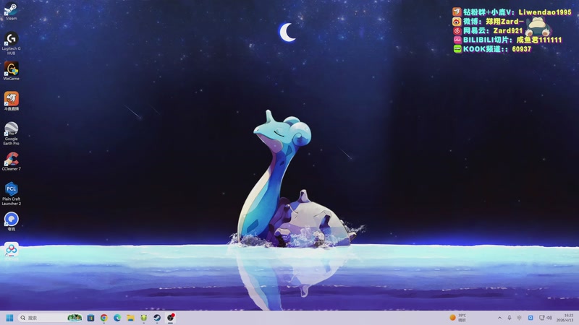Open the weather widget showing 39°C
579x325 pixels.
[x=458, y=318]
